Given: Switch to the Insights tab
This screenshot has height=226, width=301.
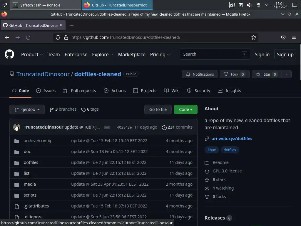Looking at the screenshot, I should [x=229, y=91].
